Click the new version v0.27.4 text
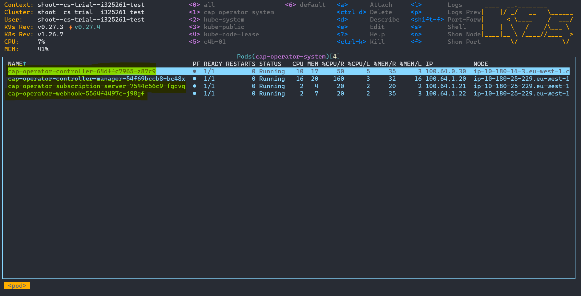 87,27
